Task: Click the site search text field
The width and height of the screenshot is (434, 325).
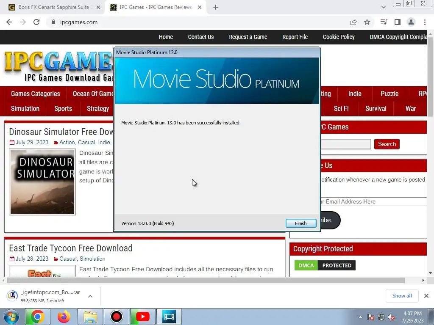Action: pyautogui.click(x=346, y=144)
